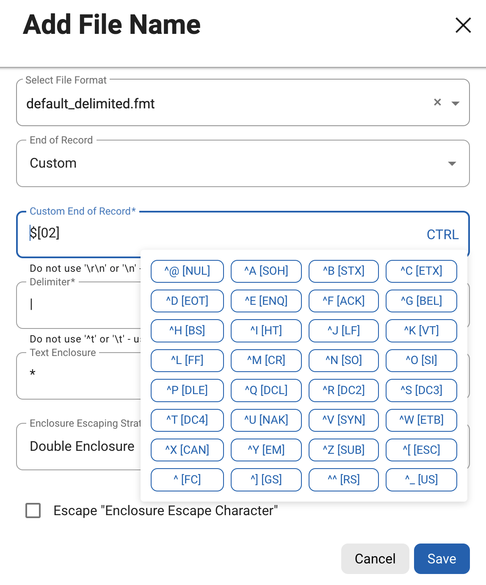Insert the substitute character ^Z [SUB]
This screenshot has height=585, width=486.
tap(343, 450)
